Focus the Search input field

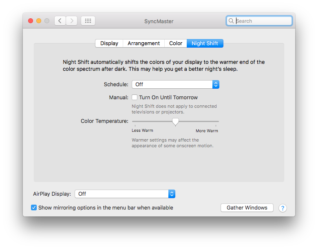pyautogui.click(x=259, y=21)
